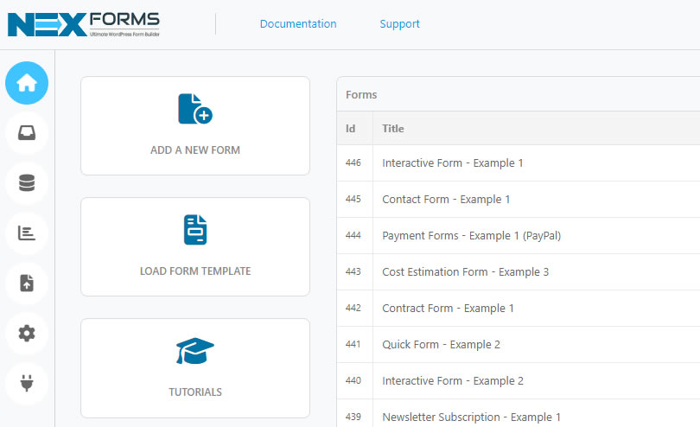Open the Support link
The image size is (700, 427).
pos(399,23)
